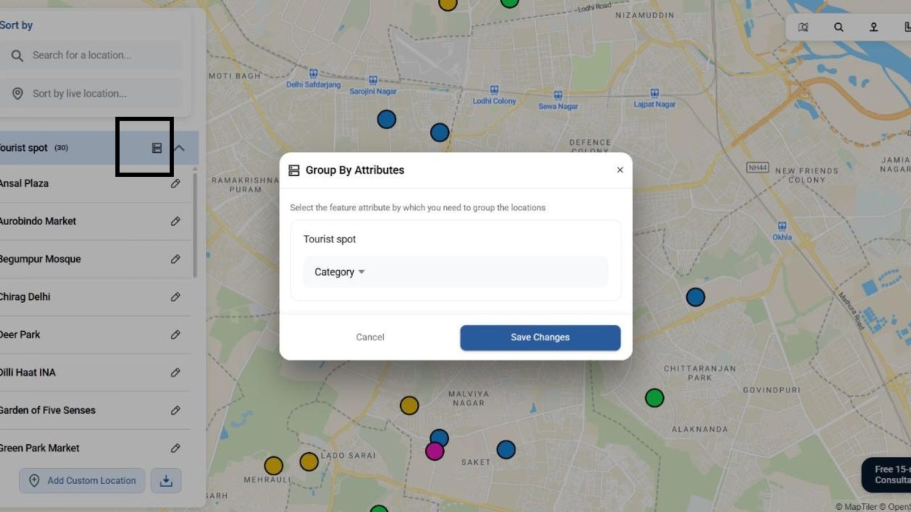The width and height of the screenshot is (911, 512).
Task: Click the map view icon in top toolbar
Action: pos(803,27)
